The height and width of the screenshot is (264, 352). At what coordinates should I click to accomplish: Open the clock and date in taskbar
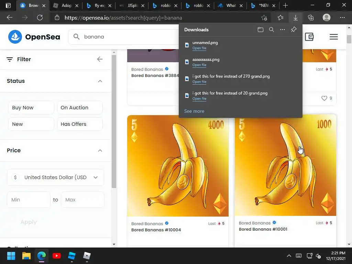click(x=335, y=256)
